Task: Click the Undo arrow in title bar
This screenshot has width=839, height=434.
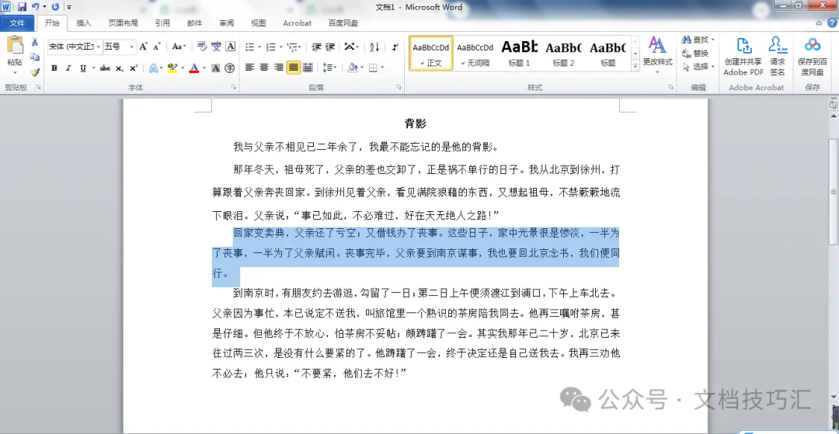Action: pyautogui.click(x=35, y=7)
